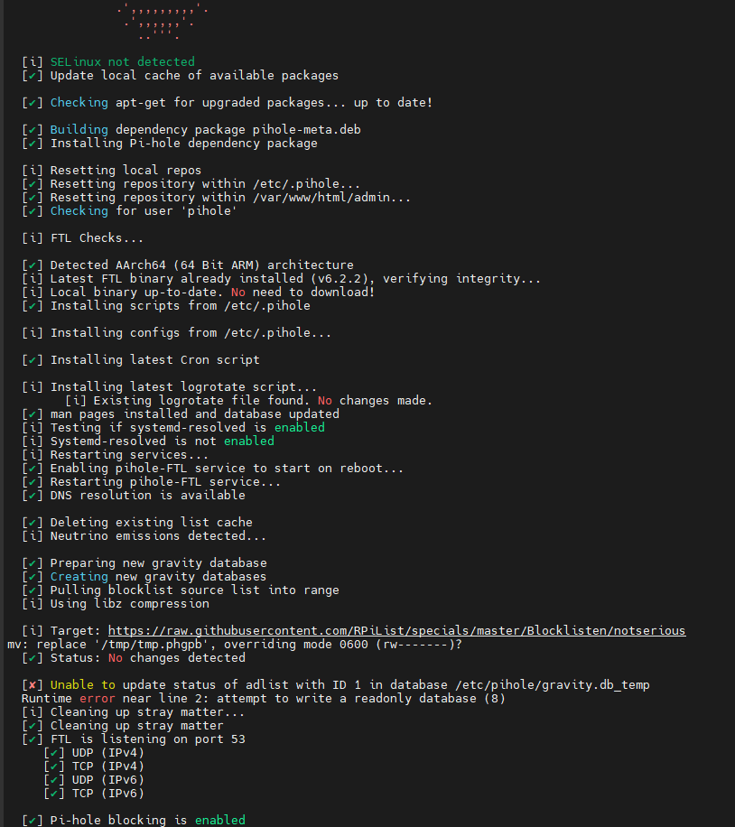
Task: Click the checkmark next to "UDP (IPv4)"
Action: coord(54,753)
